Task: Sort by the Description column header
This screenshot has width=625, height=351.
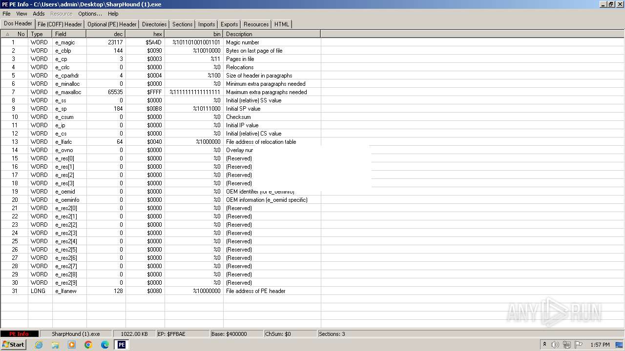Action: 272,34
